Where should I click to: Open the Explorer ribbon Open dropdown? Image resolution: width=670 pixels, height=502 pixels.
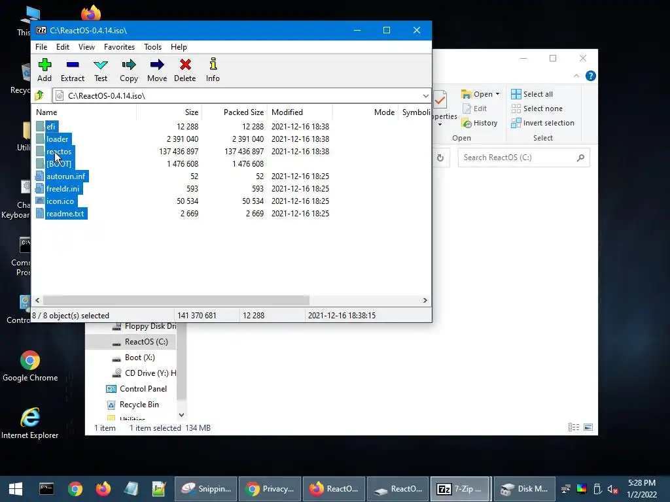coord(497,94)
